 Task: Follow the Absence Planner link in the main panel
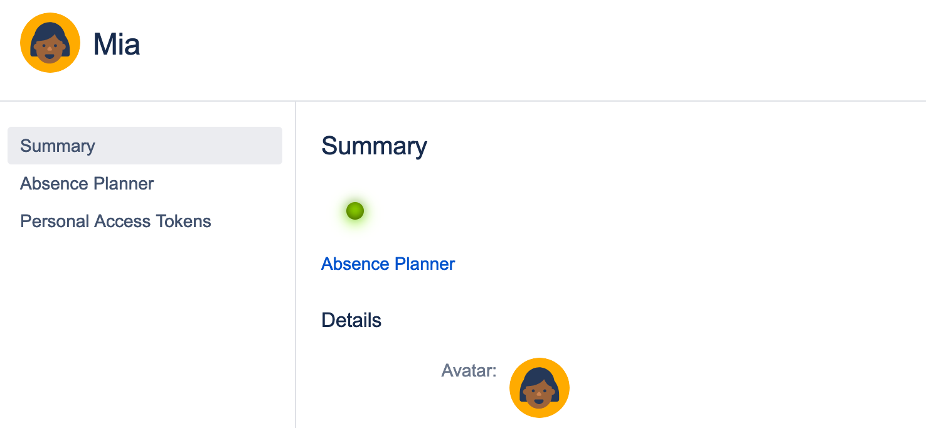(388, 264)
